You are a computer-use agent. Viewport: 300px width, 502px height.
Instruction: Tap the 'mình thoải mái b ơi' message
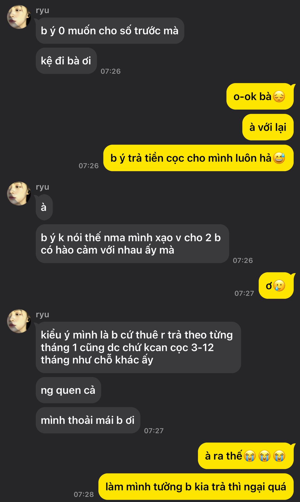pos(88,420)
